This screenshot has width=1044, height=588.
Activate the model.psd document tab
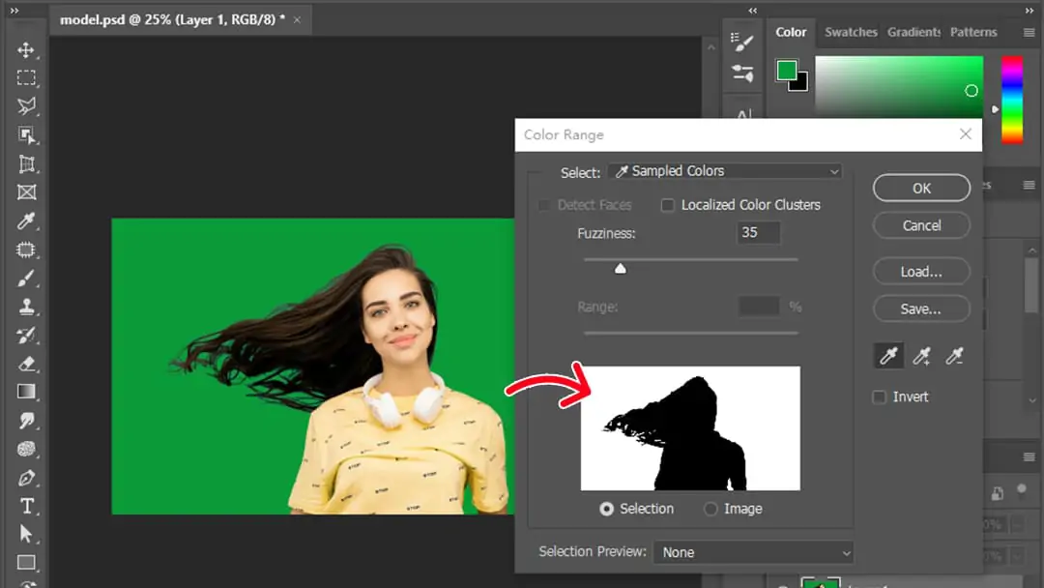(x=172, y=20)
